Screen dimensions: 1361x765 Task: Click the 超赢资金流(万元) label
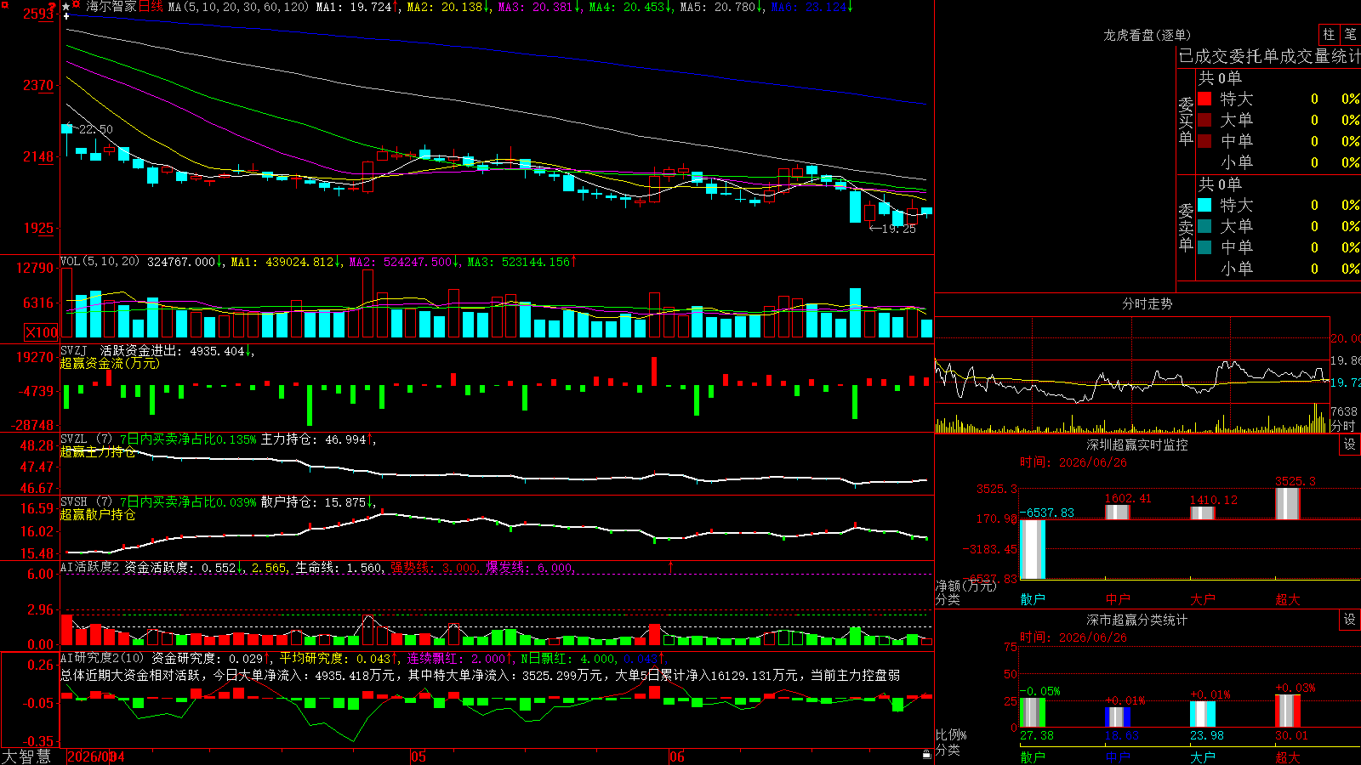110,363
